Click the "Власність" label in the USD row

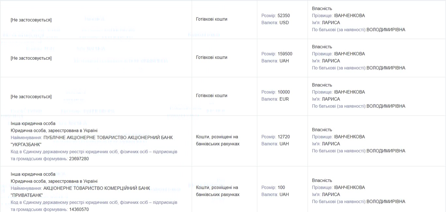click(x=322, y=8)
